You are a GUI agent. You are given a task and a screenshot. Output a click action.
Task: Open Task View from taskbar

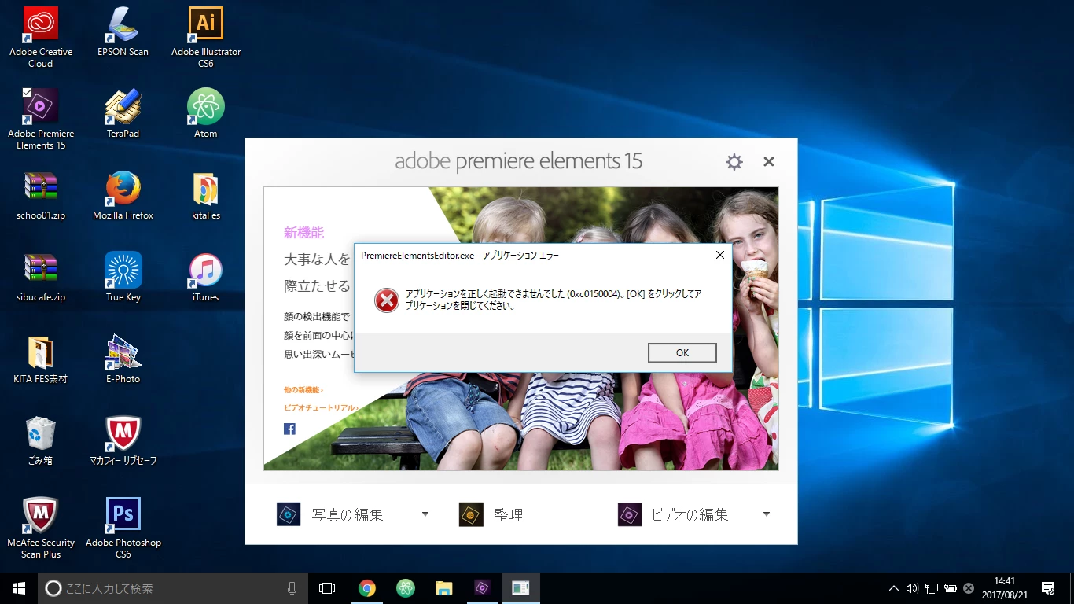(x=327, y=588)
